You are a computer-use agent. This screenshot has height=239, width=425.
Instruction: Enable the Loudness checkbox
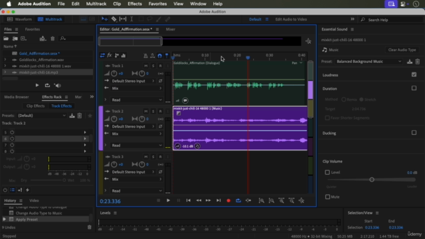(414, 74)
